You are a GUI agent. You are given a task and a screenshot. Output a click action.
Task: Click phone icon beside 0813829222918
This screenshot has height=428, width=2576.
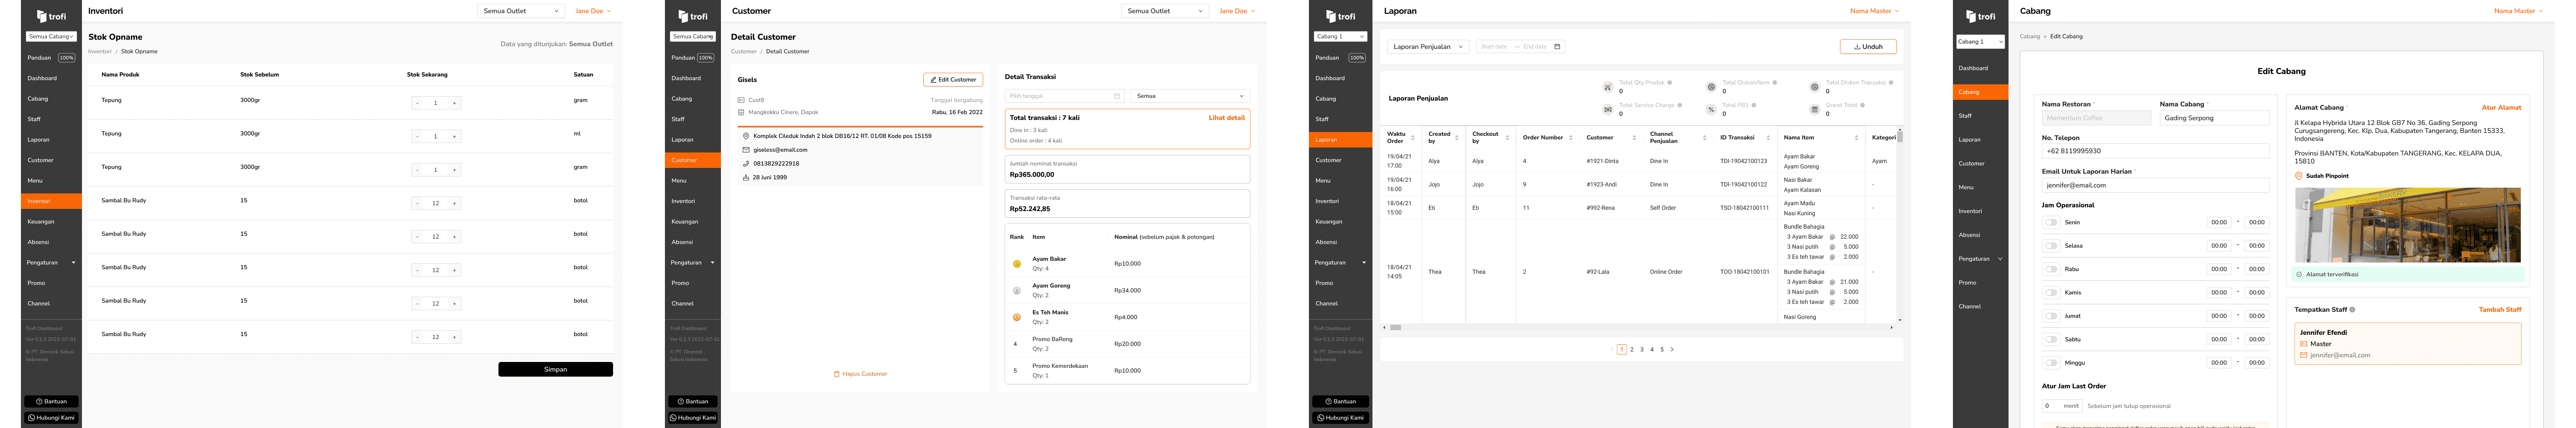pos(746,163)
